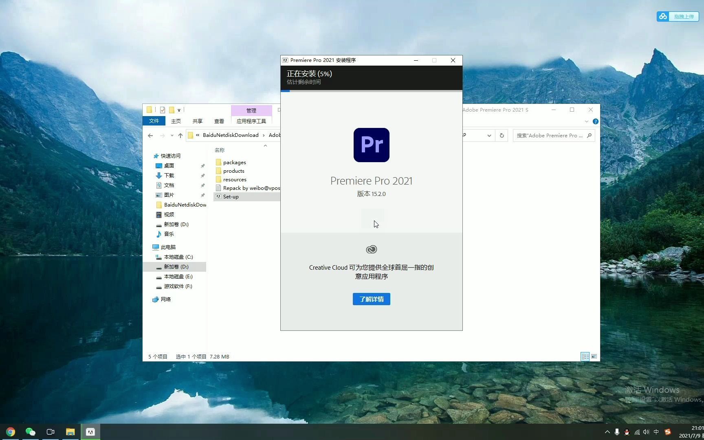Switch to the 主页 ribbon tab
Screen dimensions: 704x440
[x=176, y=121]
